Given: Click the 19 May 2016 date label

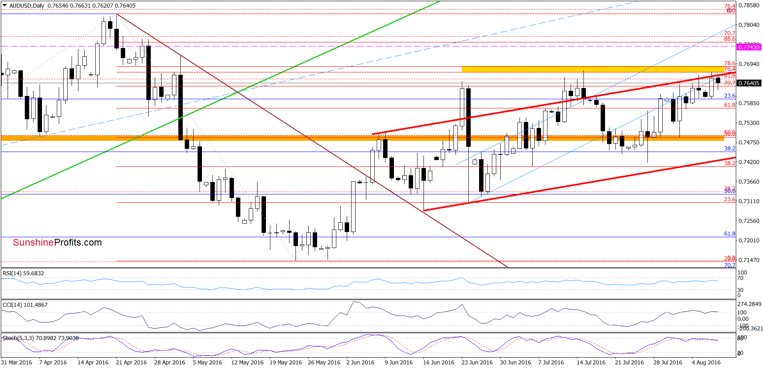Looking at the screenshot, I should click(286, 362).
